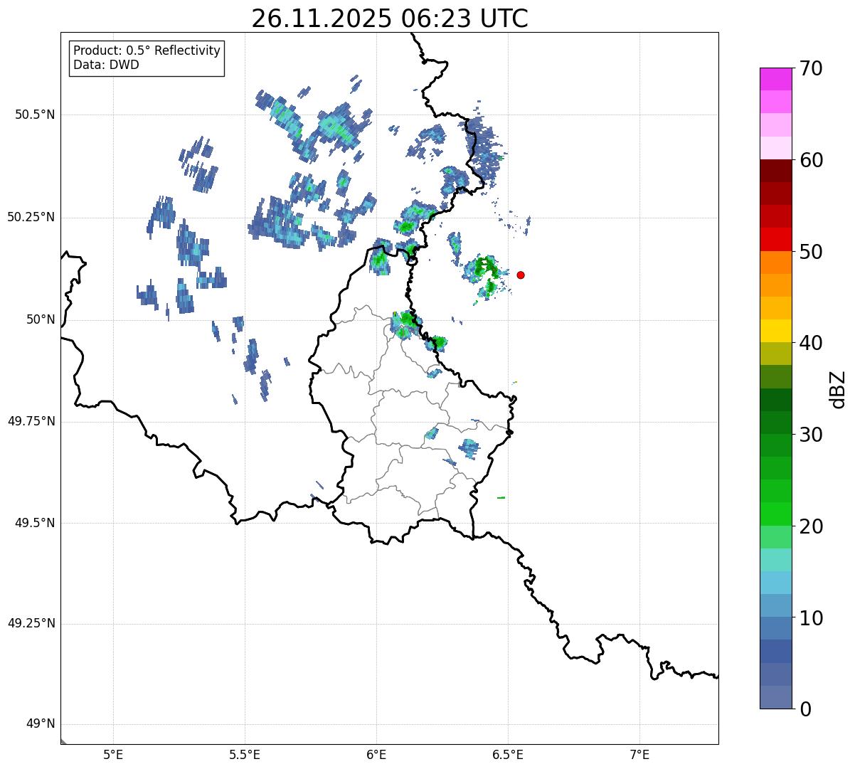The height and width of the screenshot is (769, 855).
Task: Click the dark maroon colorbar swatch below the 60 tick
Action: click(x=775, y=171)
